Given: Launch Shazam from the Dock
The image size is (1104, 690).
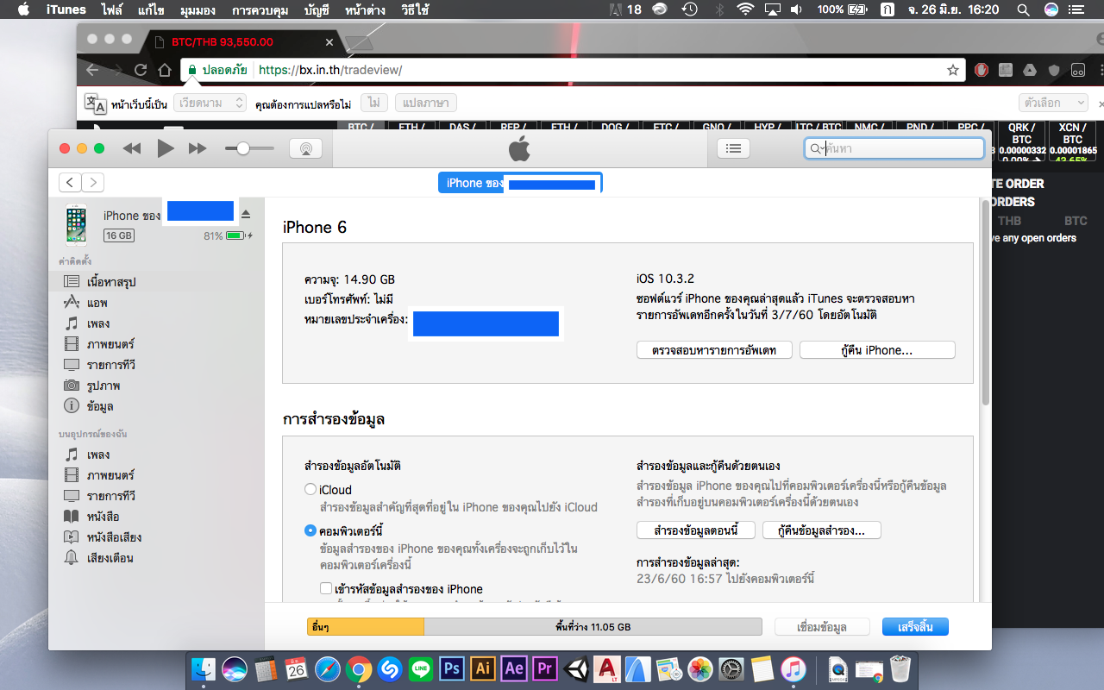Looking at the screenshot, I should [390, 668].
